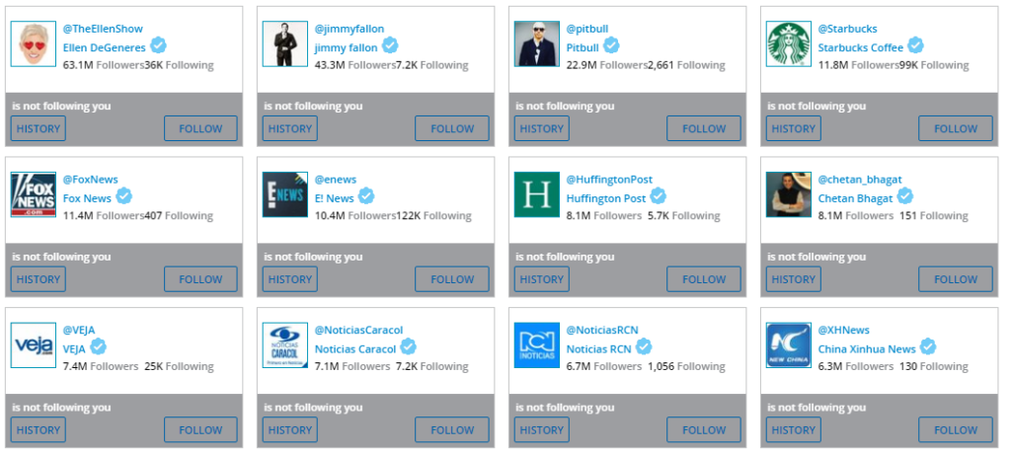Image resolution: width=1011 pixels, height=453 pixels.
Task: Show history for Fox News
Action: [x=38, y=279]
